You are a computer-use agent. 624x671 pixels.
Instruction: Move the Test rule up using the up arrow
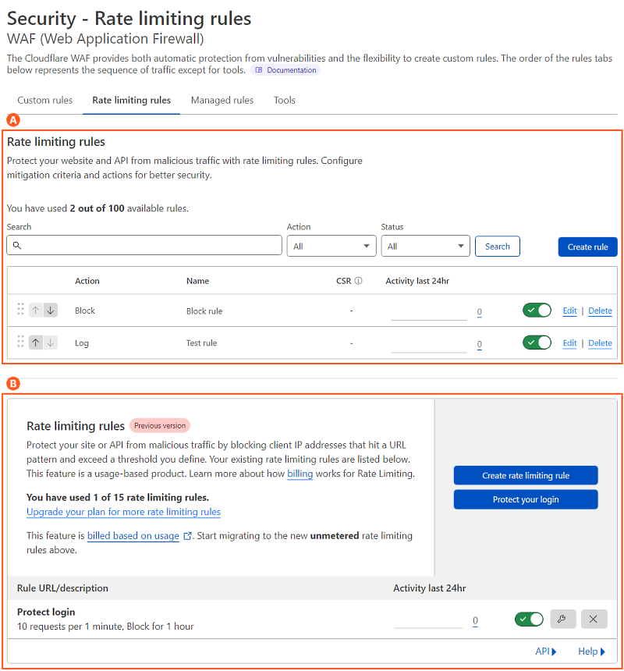pos(36,342)
